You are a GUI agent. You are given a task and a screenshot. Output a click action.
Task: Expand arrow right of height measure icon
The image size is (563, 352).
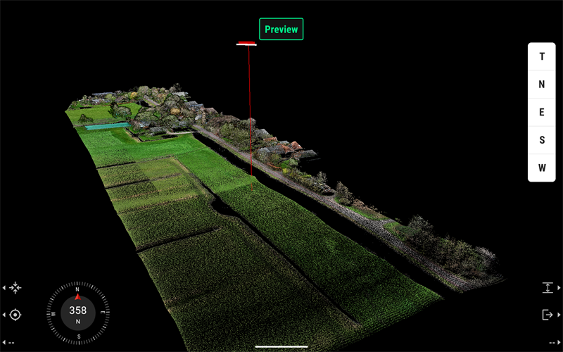tap(559, 288)
